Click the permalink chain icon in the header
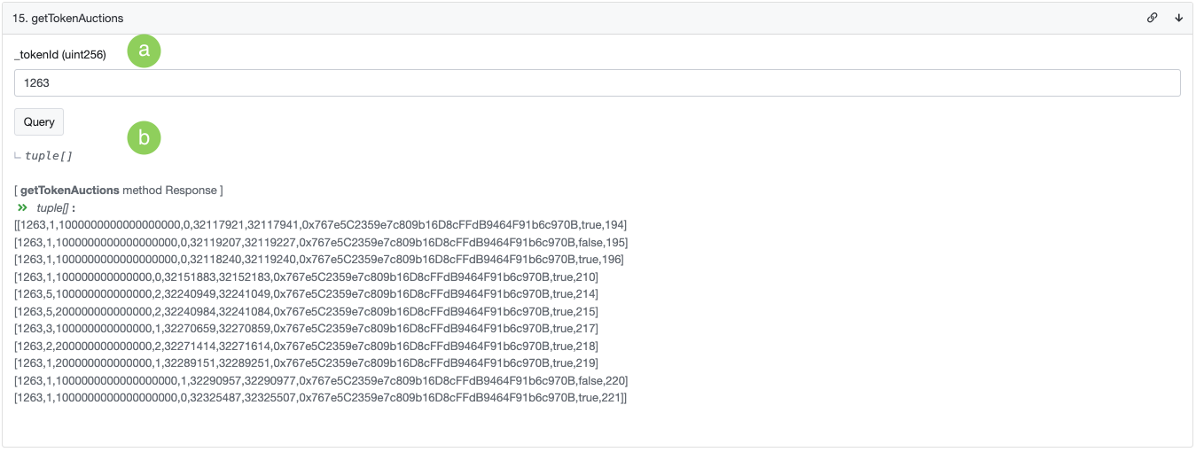Viewport: 1196px width, 452px height. [1153, 18]
